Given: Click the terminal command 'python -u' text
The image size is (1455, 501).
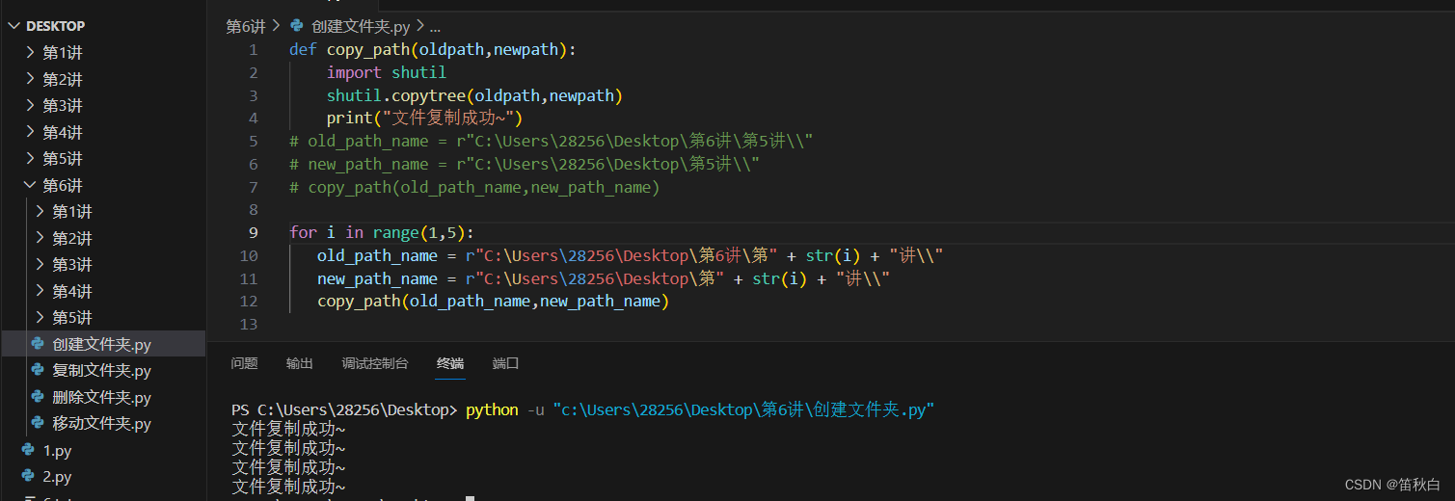Looking at the screenshot, I should [505, 410].
